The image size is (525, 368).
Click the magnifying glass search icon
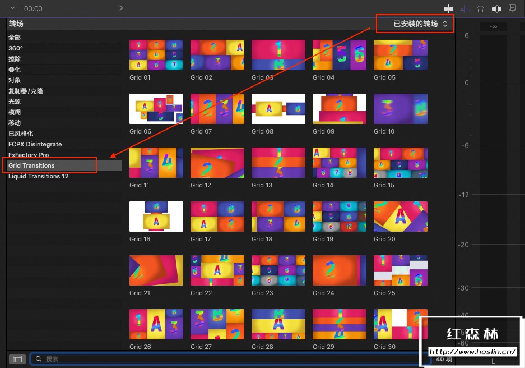39,359
